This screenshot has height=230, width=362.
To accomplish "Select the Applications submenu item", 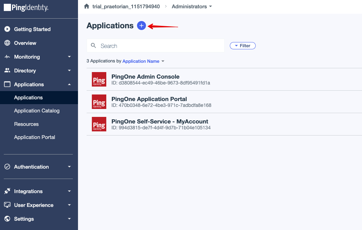I will [x=39, y=98].
